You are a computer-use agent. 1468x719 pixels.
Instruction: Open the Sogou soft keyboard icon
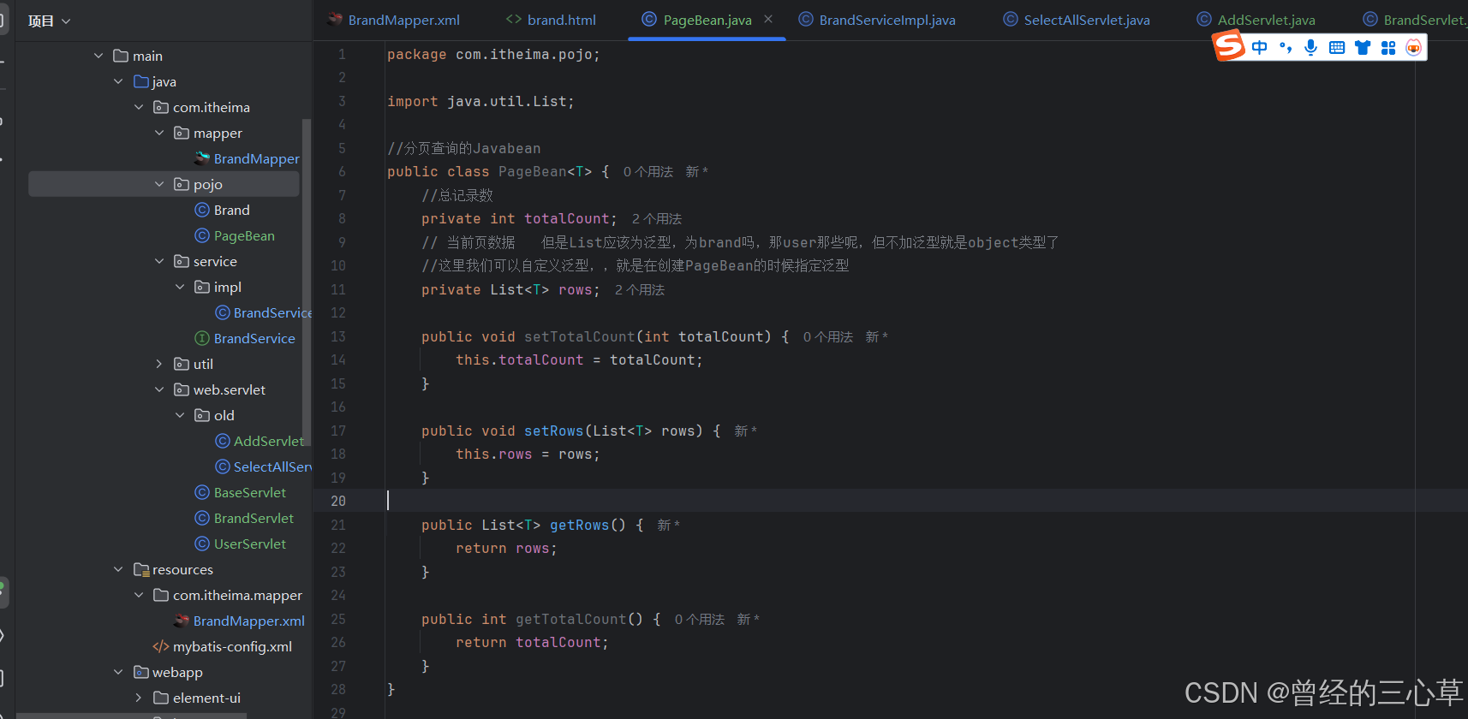[1336, 48]
